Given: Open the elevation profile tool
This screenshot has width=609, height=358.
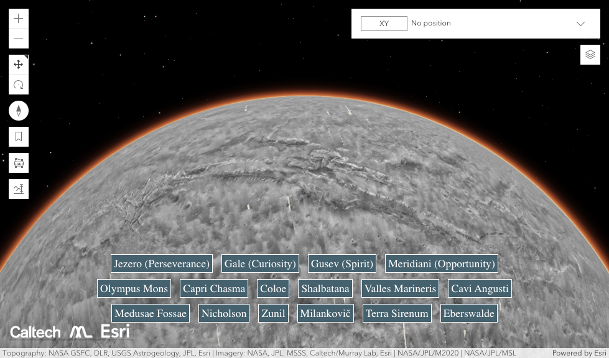Looking at the screenshot, I should click(18, 188).
